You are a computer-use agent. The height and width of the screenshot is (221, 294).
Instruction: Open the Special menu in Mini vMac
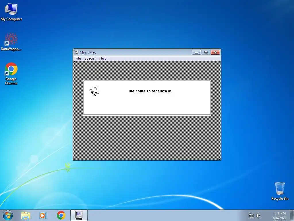pyautogui.click(x=90, y=58)
